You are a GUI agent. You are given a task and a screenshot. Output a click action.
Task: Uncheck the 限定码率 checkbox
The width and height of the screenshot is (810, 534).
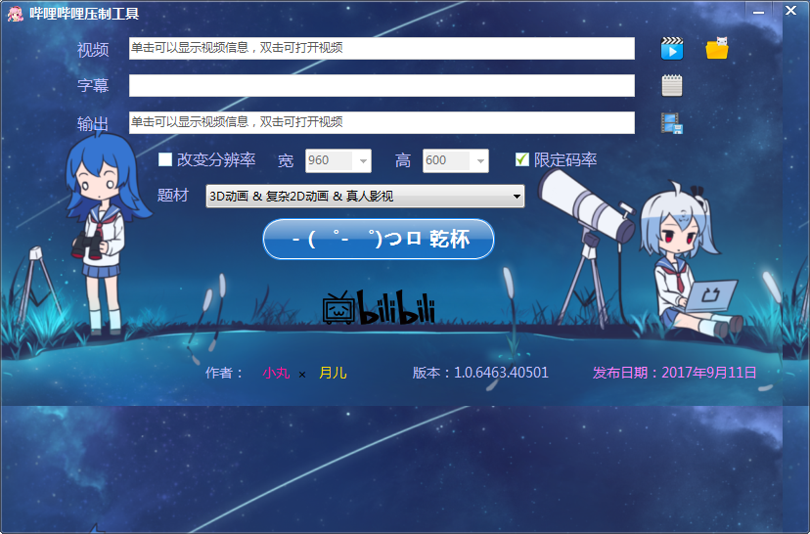tap(521, 159)
